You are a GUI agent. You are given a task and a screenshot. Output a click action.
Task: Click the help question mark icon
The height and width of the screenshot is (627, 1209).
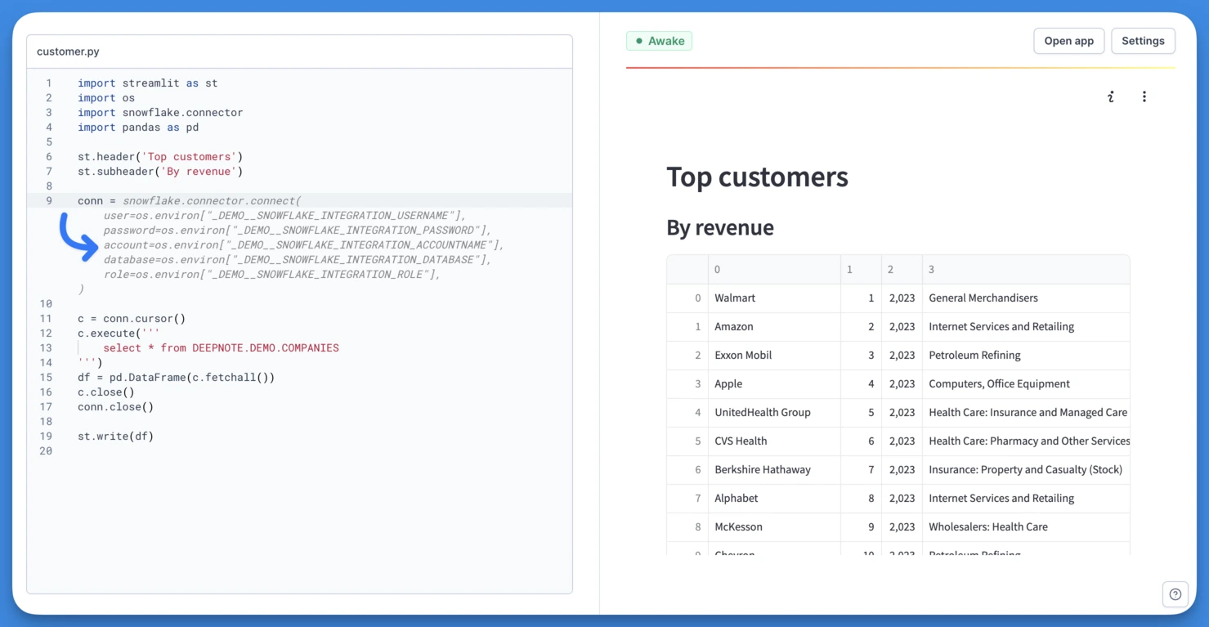point(1175,594)
